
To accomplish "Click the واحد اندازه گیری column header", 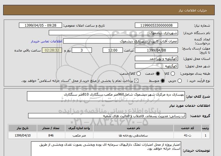I will (79, 128).
